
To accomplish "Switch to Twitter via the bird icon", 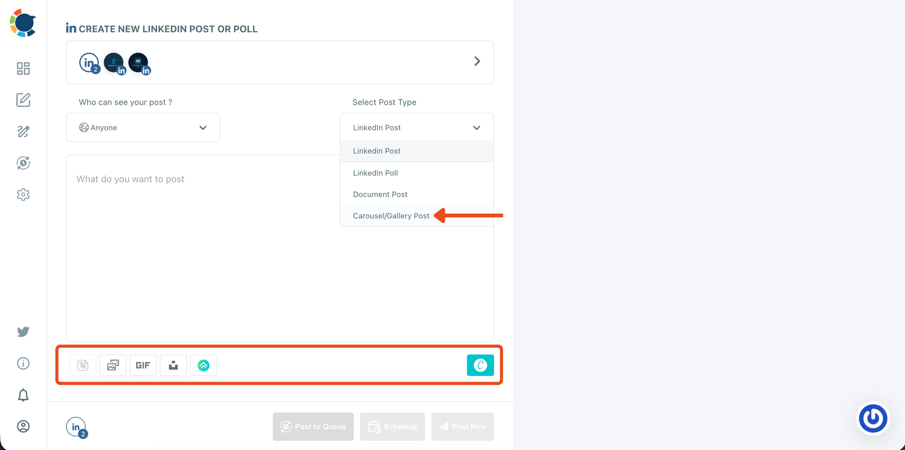I will [23, 332].
